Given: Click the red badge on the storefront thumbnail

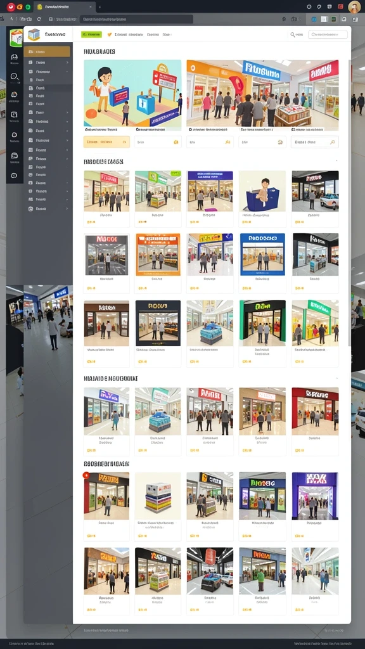Looking at the screenshot, I should tap(86, 475).
